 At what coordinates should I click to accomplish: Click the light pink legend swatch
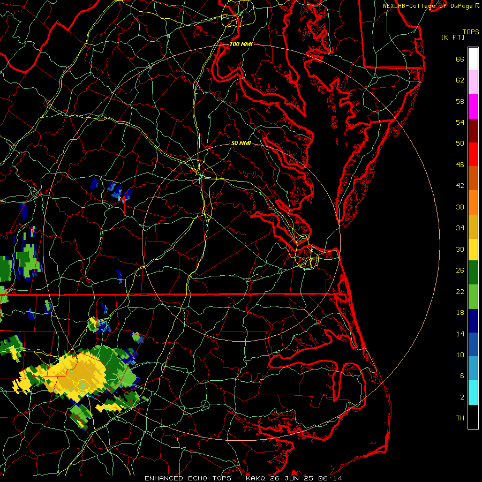click(473, 82)
